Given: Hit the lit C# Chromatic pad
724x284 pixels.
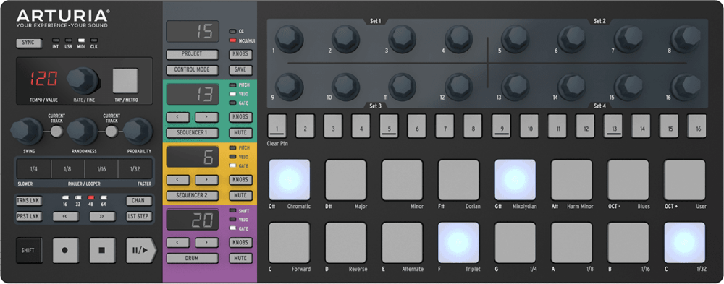Looking at the screenshot, I should (290, 179).
